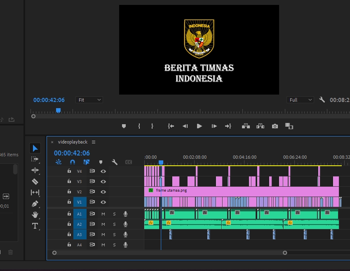Open videoplayback sequence panel menu
Image resolution: width=350 pixels, height=271 pixels.
click(94, 142)
